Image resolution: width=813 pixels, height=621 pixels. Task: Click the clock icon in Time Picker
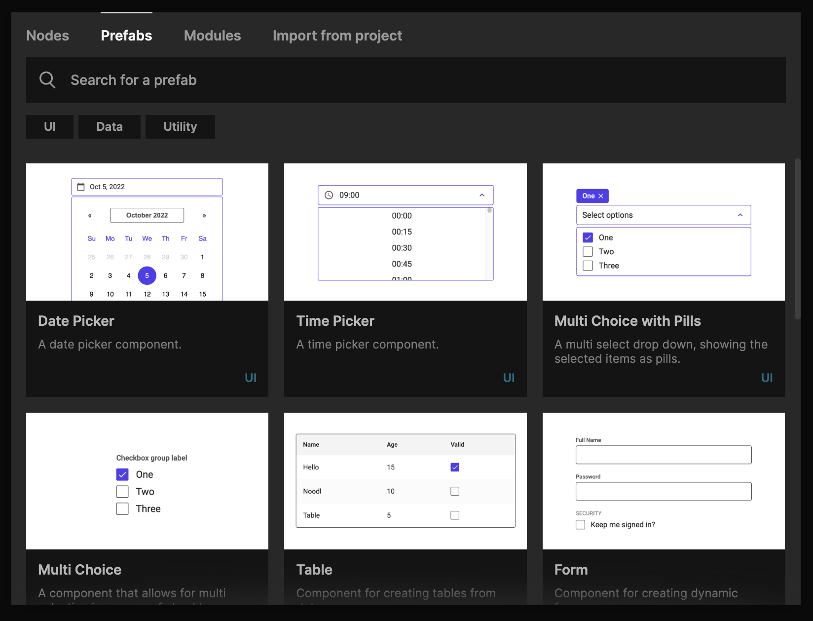pyautogui.click(x=329, y=195)
